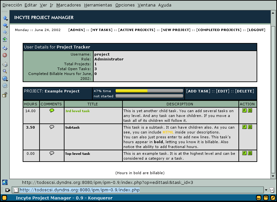Click the Find magnifier icon

point(5,71)
